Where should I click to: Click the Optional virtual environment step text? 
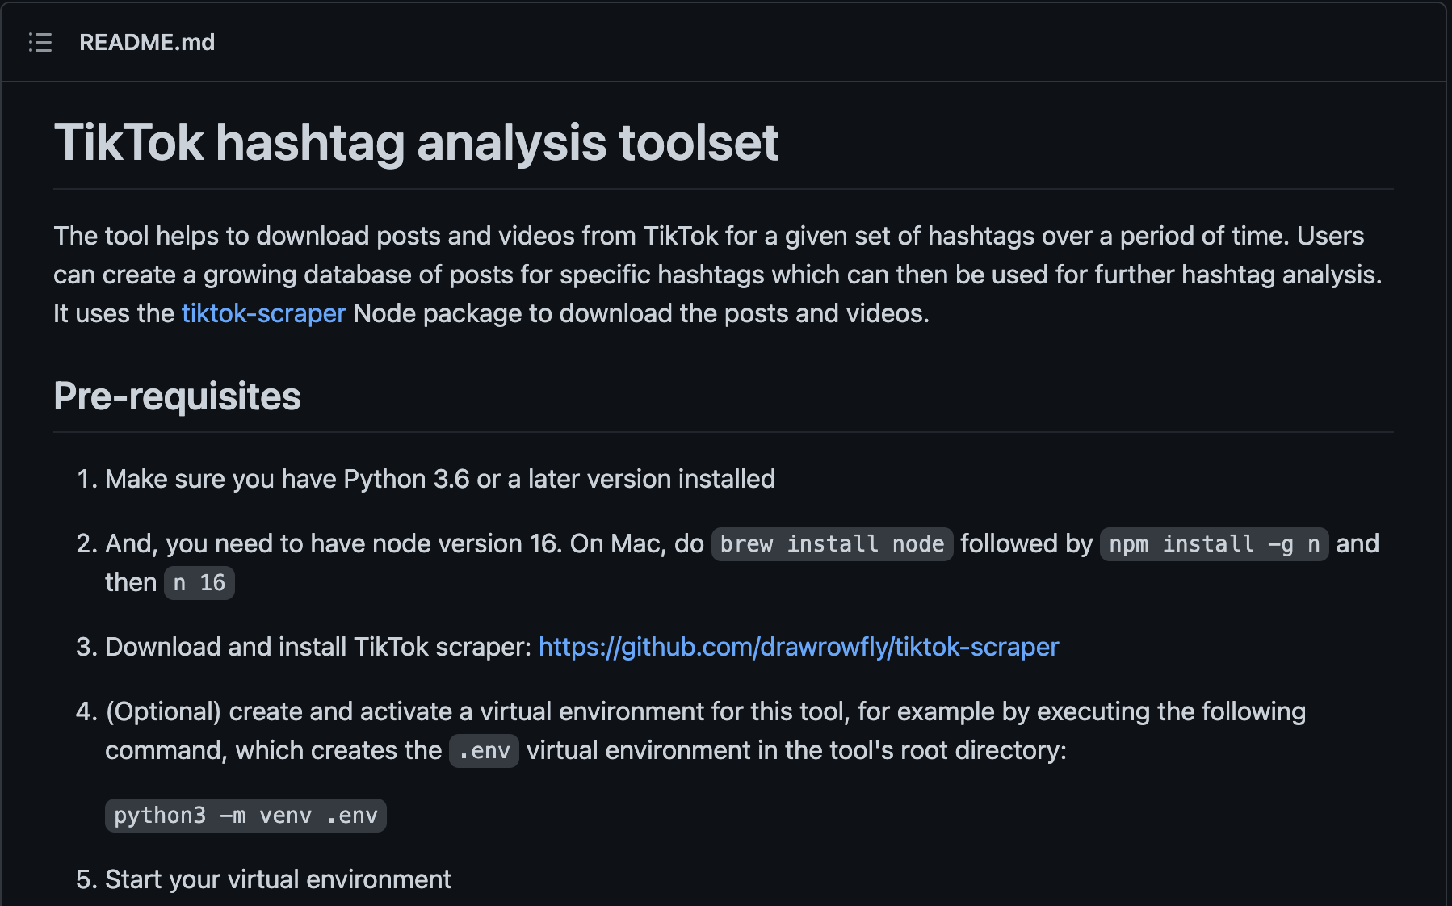[705, 731]
